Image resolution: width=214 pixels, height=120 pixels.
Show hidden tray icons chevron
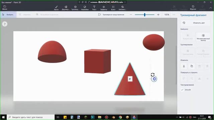point(177,117)
